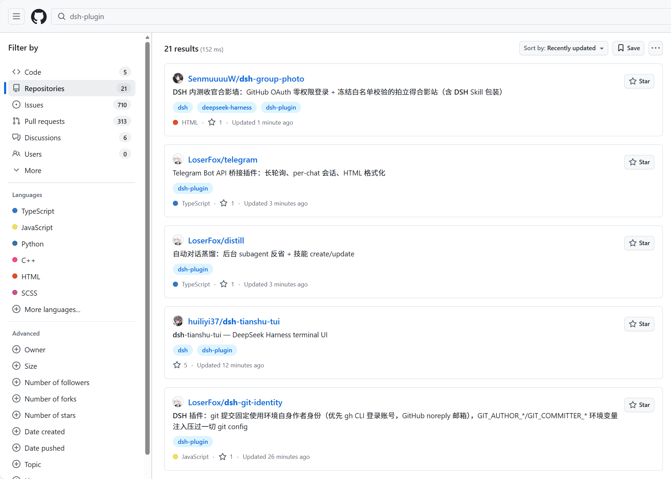Click SenmuuuuW avatar on dsh-group-photo
Screen dimensions: 671x479
tap(178, 78)
